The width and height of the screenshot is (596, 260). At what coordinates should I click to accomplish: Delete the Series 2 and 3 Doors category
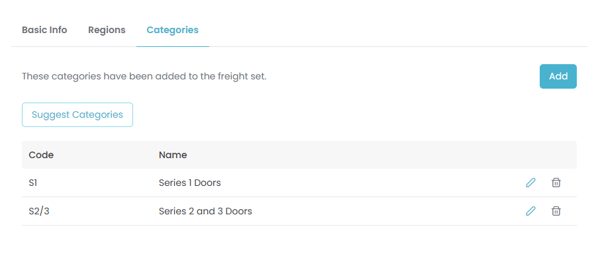[556, 211]
